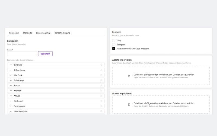Image resolution: width=217 pixels, height=136 pixels.
Task: Select the Erinnerungs Typ tab
Action: tap(43, 33)
